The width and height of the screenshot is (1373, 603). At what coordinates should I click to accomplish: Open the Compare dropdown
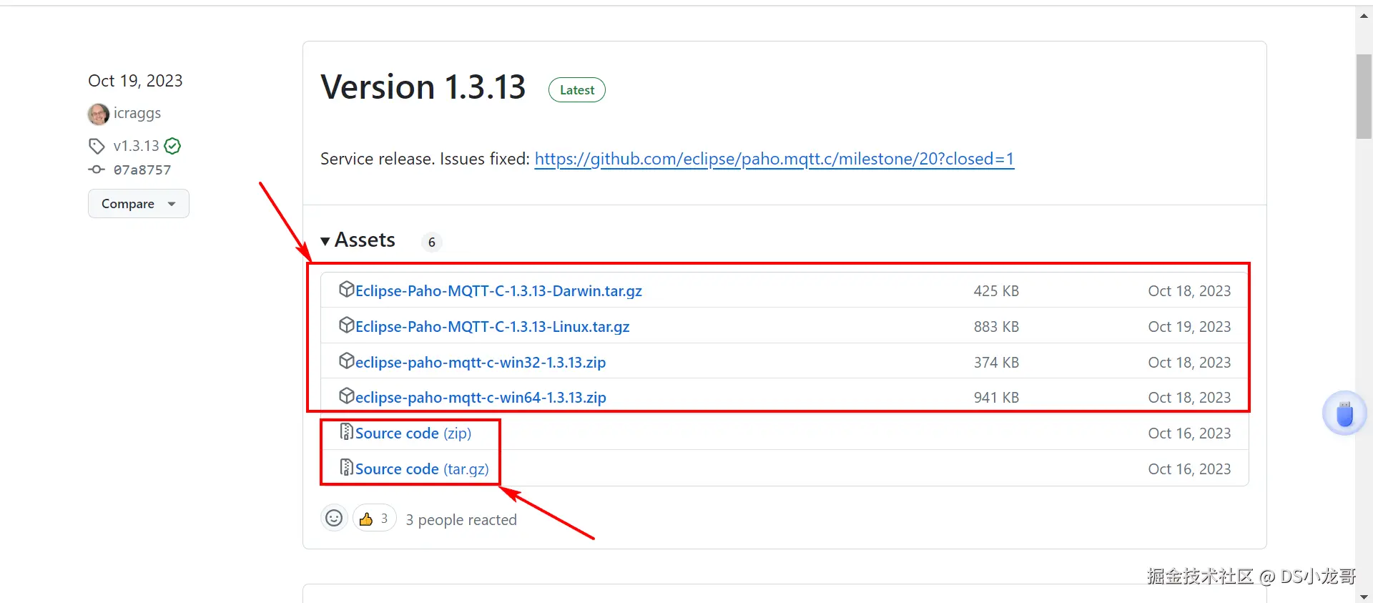point(139,204)
